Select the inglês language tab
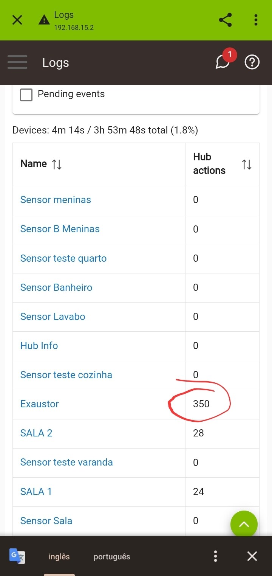This screenshot has height=576, width=272. pyautogui.click(x=59, y=557)
